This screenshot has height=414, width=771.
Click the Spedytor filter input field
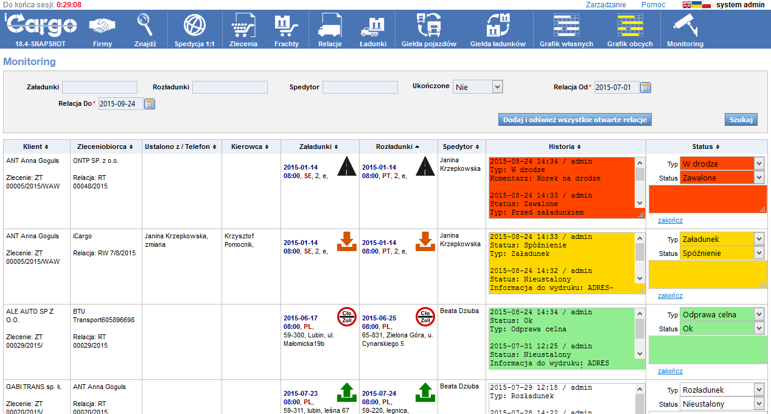(x=360, y=88)
